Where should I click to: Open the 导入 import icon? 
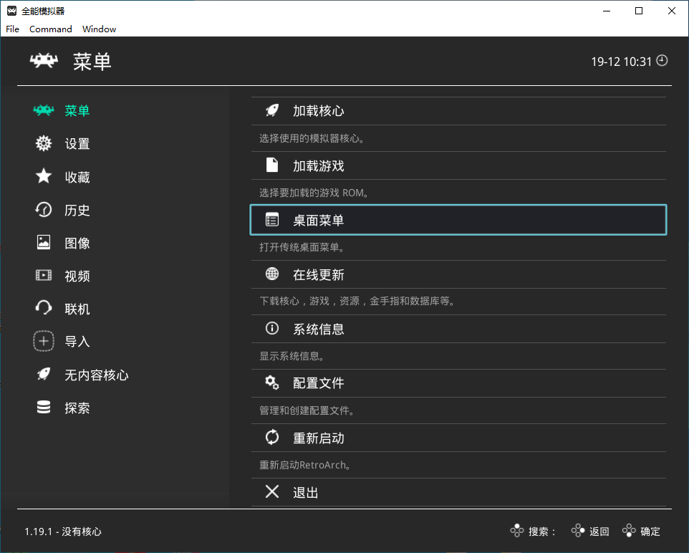coord(43,341)
